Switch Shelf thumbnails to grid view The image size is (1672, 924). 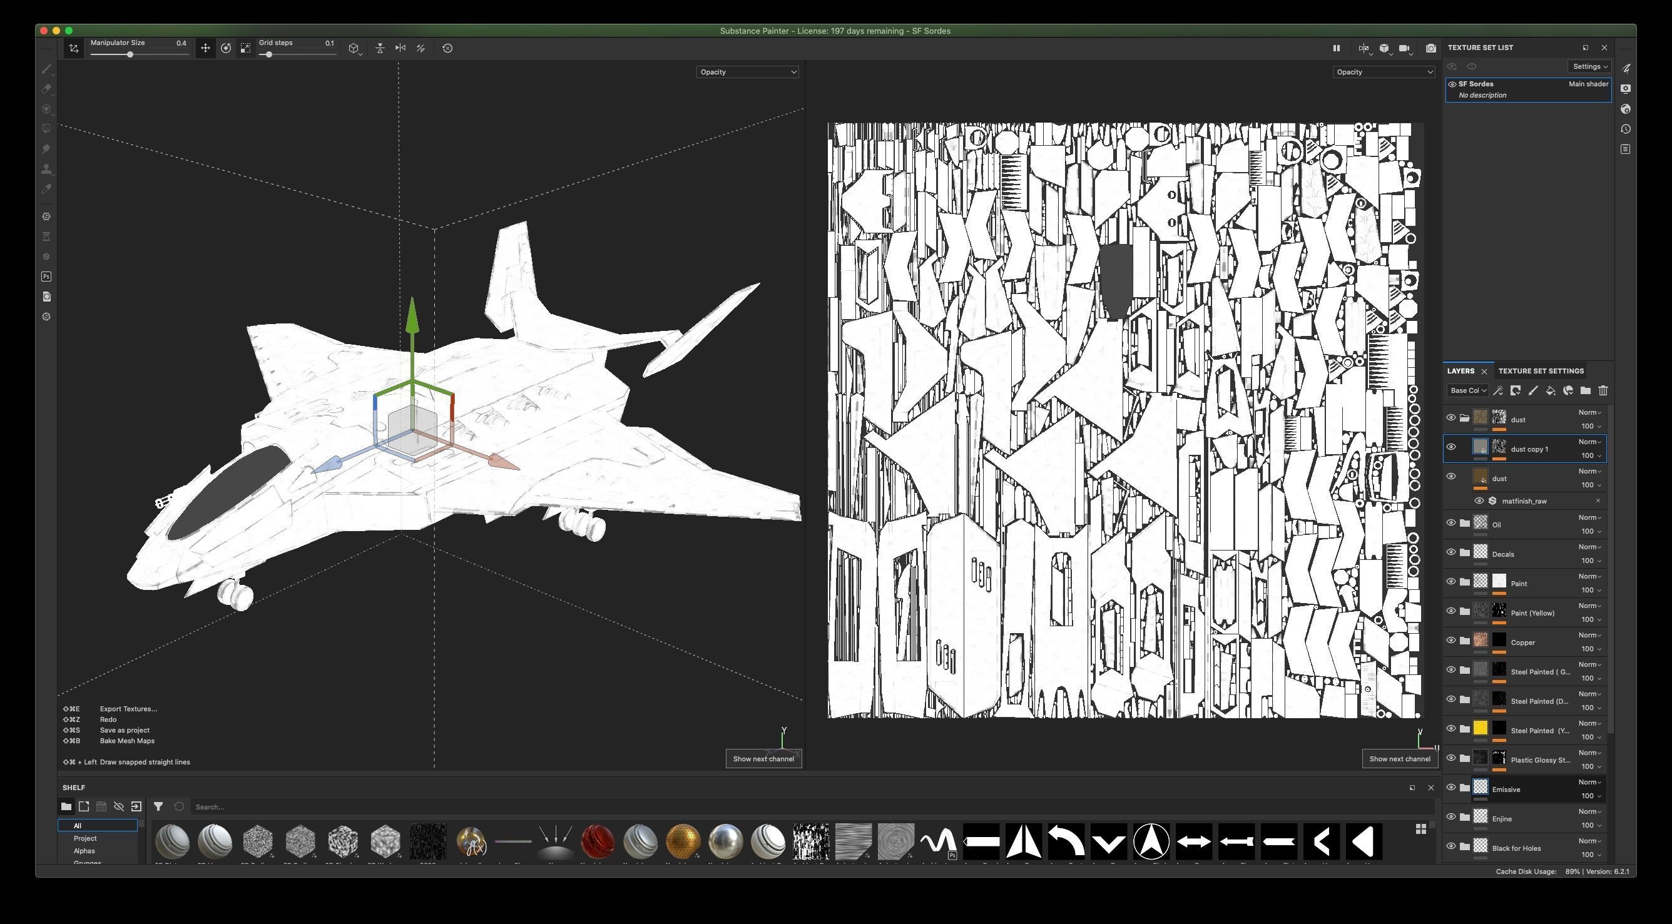pyautogui.click(x=1421, y=829)
